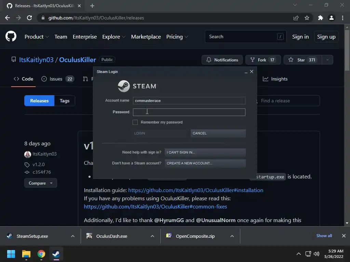Open OpenComposite.zip download options chevron
This screenshot has width=350, height=262.
(232, 236)
